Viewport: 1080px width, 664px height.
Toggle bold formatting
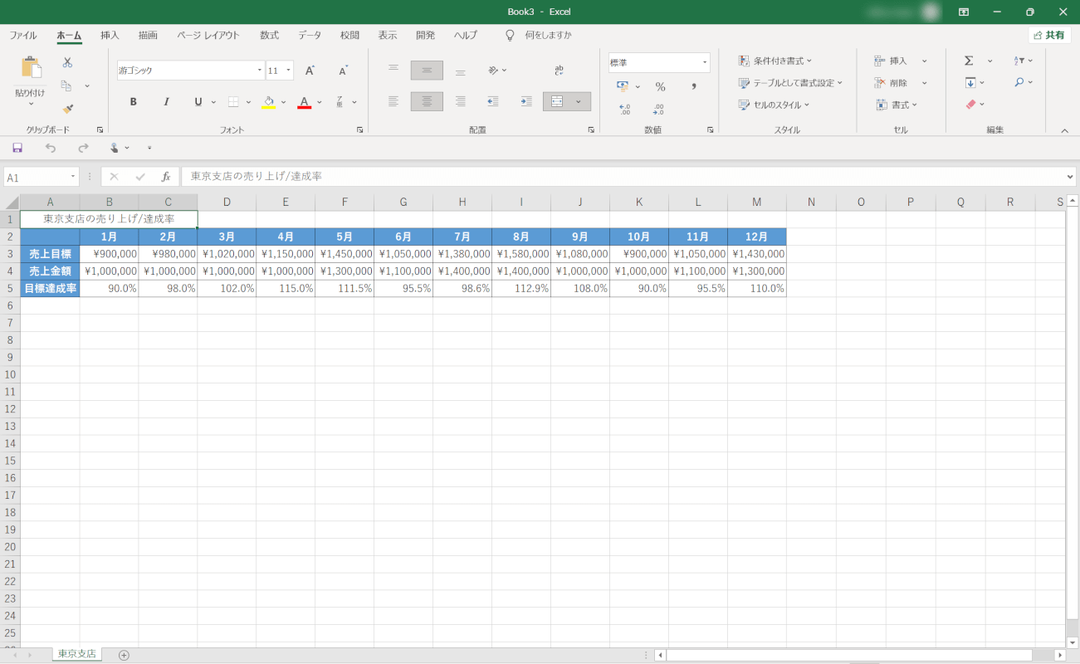click(133, 102)
